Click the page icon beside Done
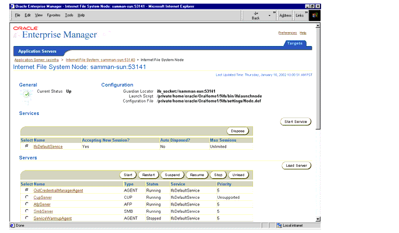399x233 pixels. click(12, 225)
